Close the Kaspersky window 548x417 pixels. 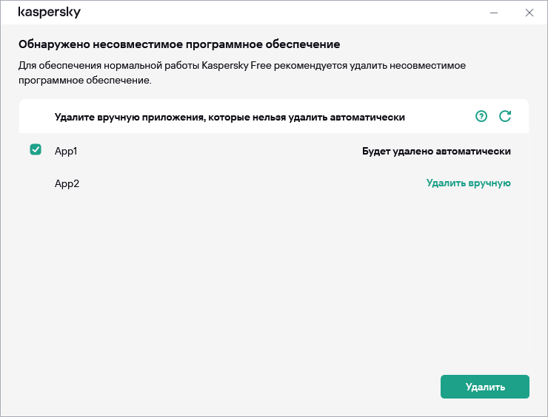529,13
